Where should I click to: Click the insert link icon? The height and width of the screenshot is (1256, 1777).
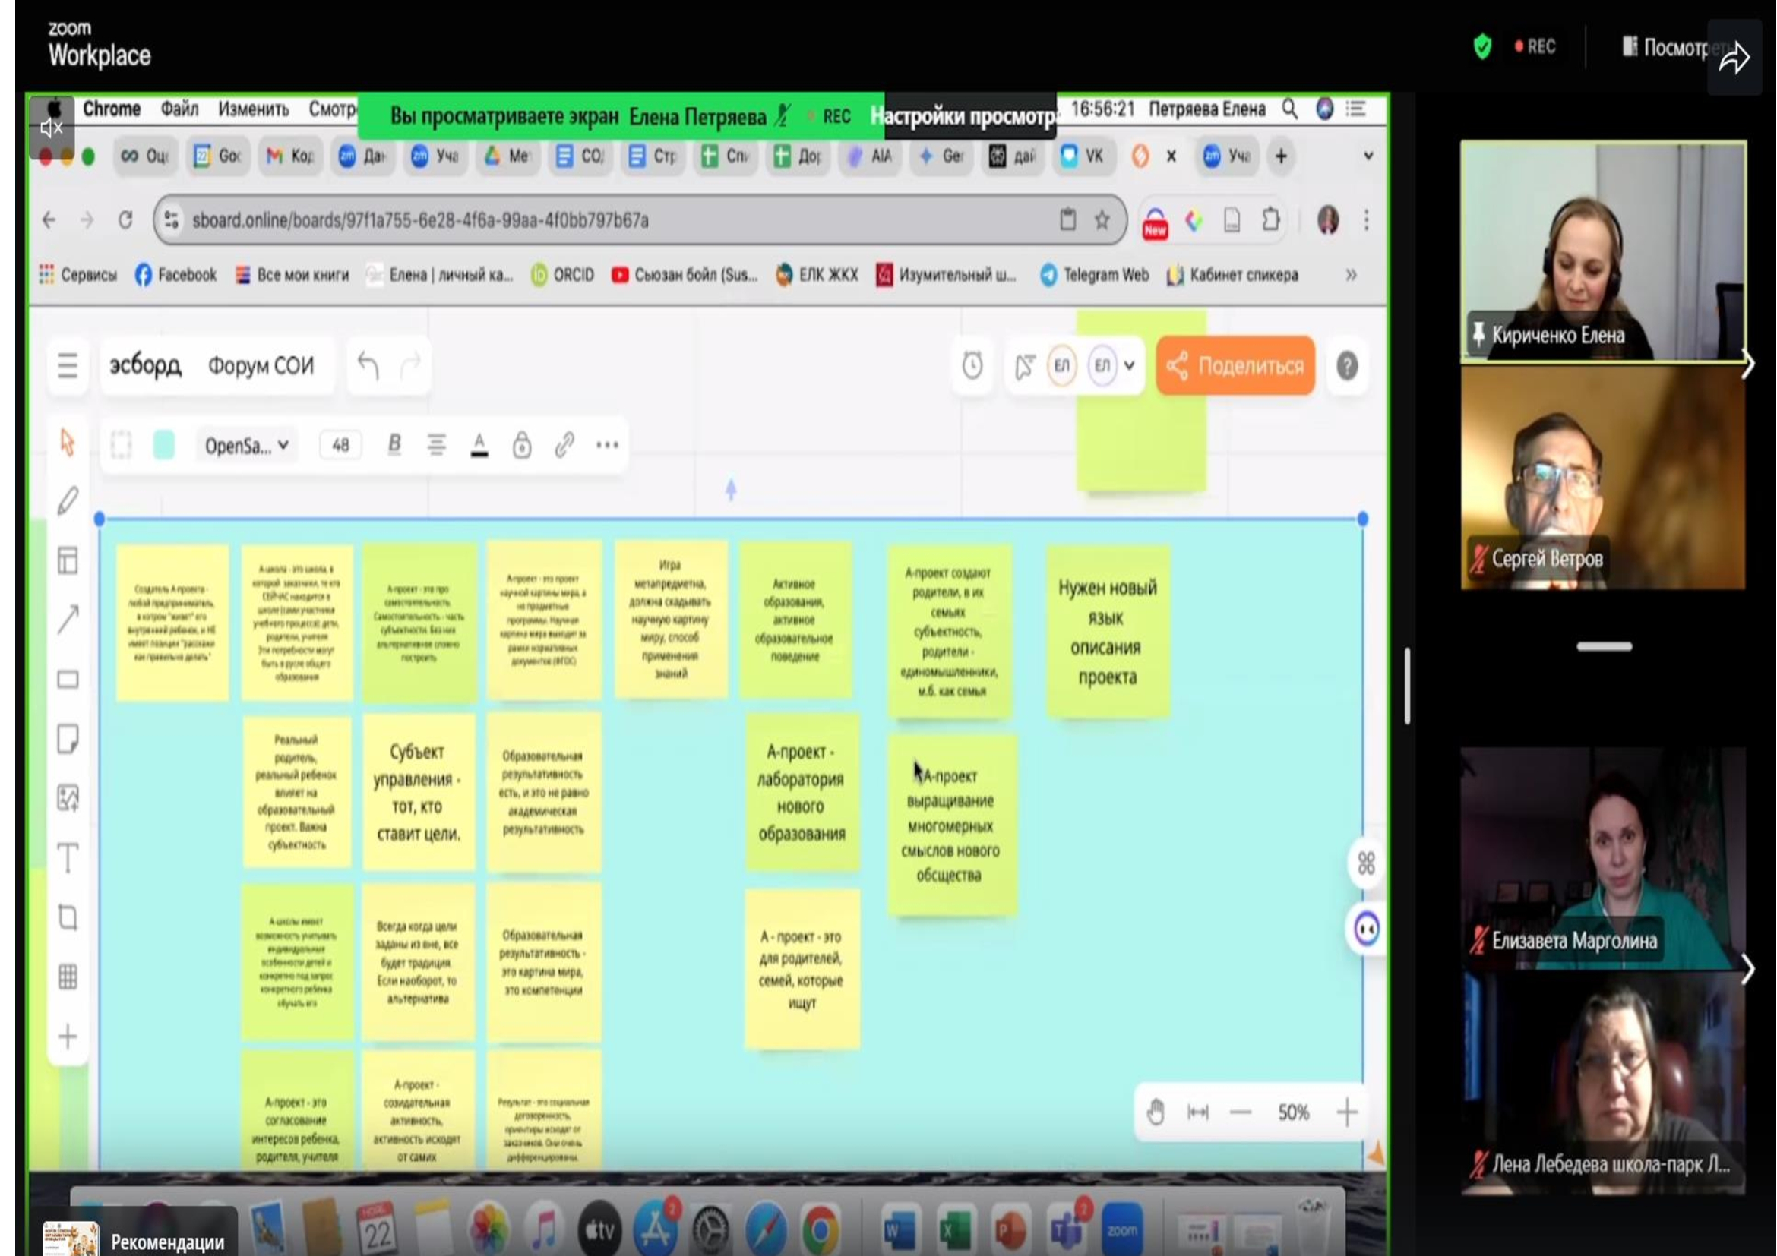click(x=564, y=445)
